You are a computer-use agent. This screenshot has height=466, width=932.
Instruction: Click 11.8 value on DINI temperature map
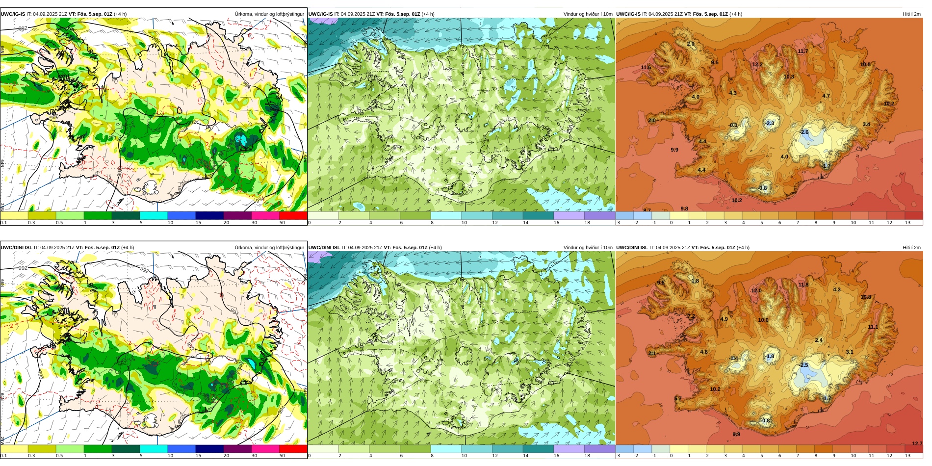point(803,285)
